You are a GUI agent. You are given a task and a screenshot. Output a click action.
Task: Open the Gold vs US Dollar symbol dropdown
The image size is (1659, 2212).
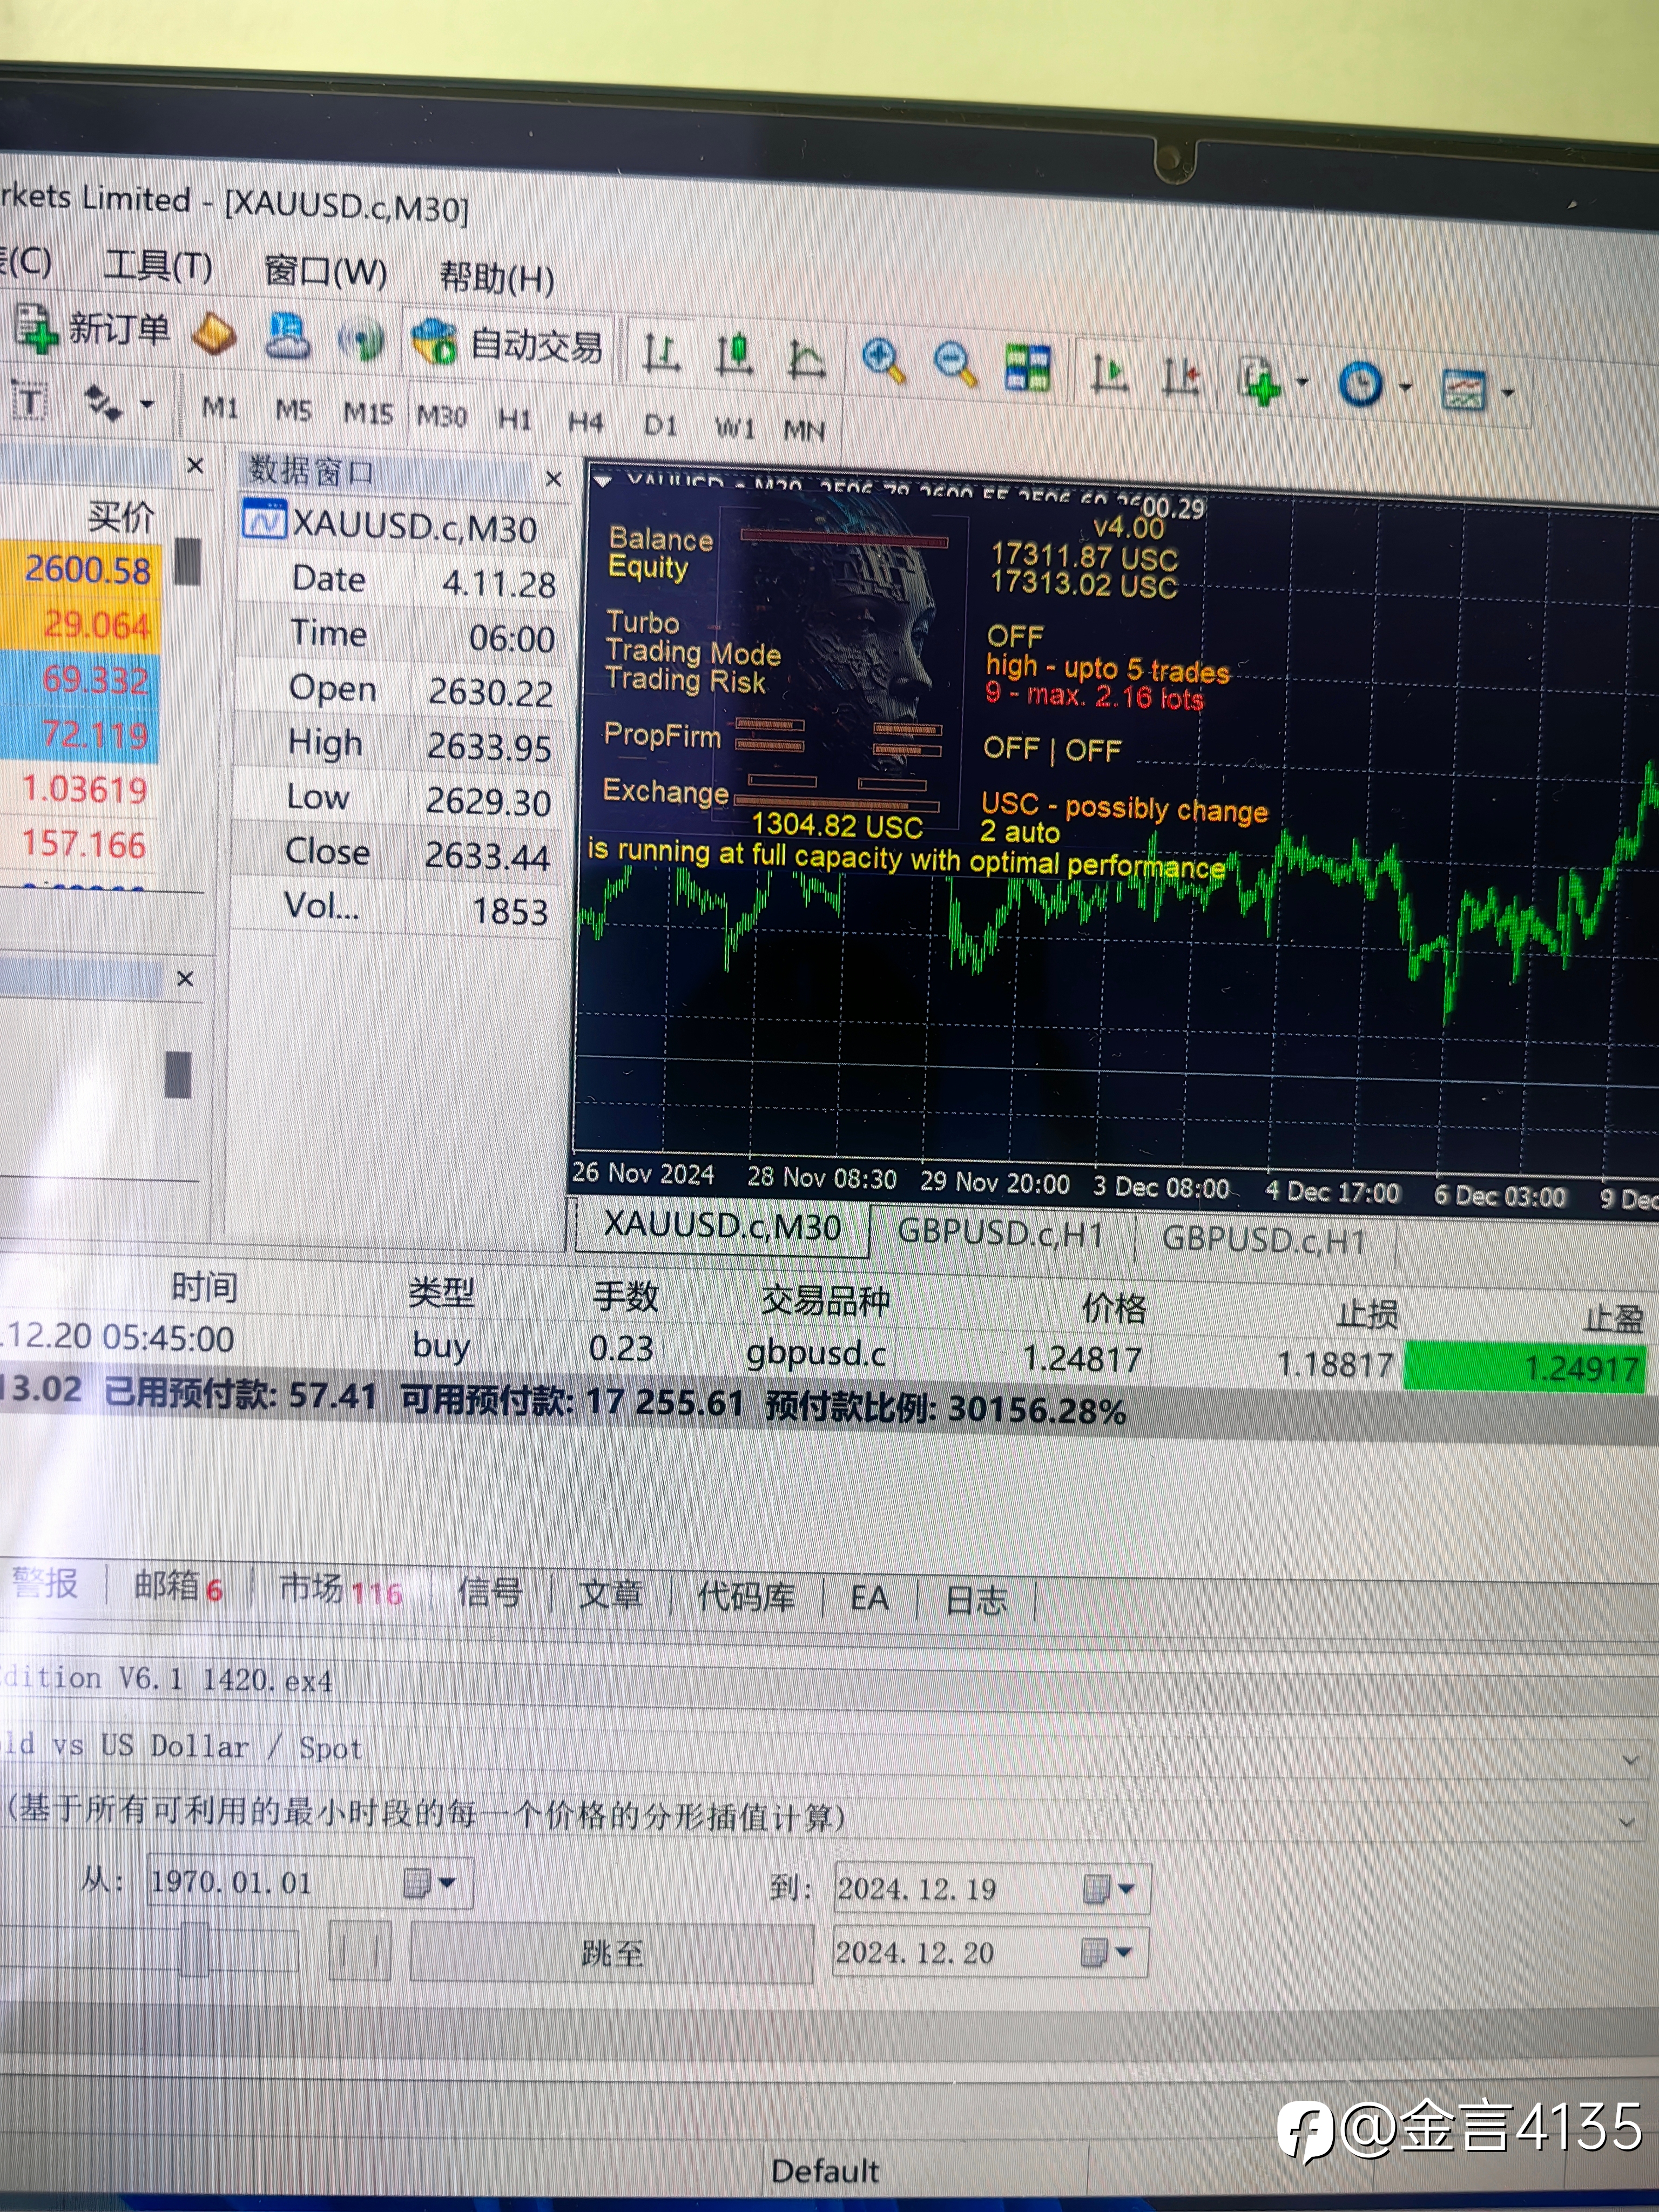[1631, 1759]
